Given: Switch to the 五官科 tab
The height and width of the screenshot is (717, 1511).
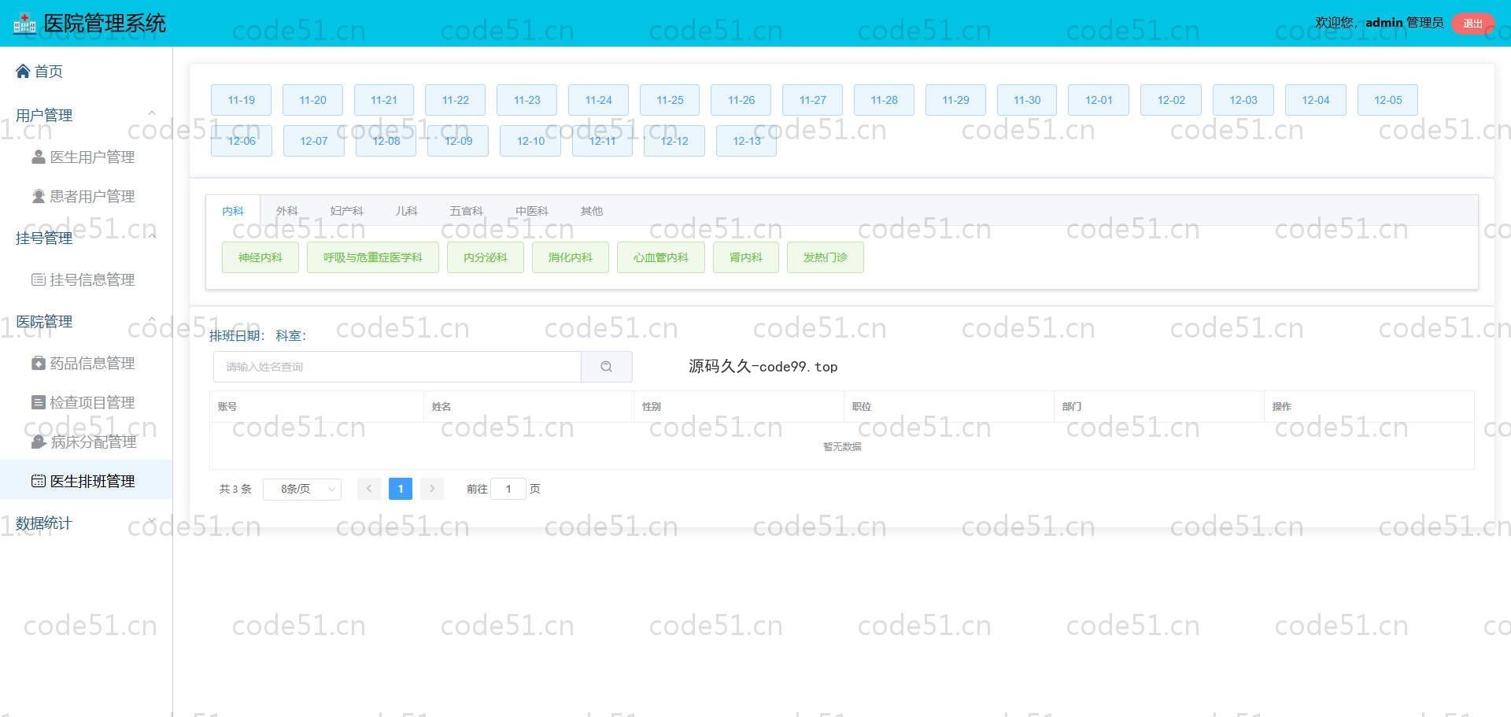Looking at the screenshot, I should coord(466,211).
